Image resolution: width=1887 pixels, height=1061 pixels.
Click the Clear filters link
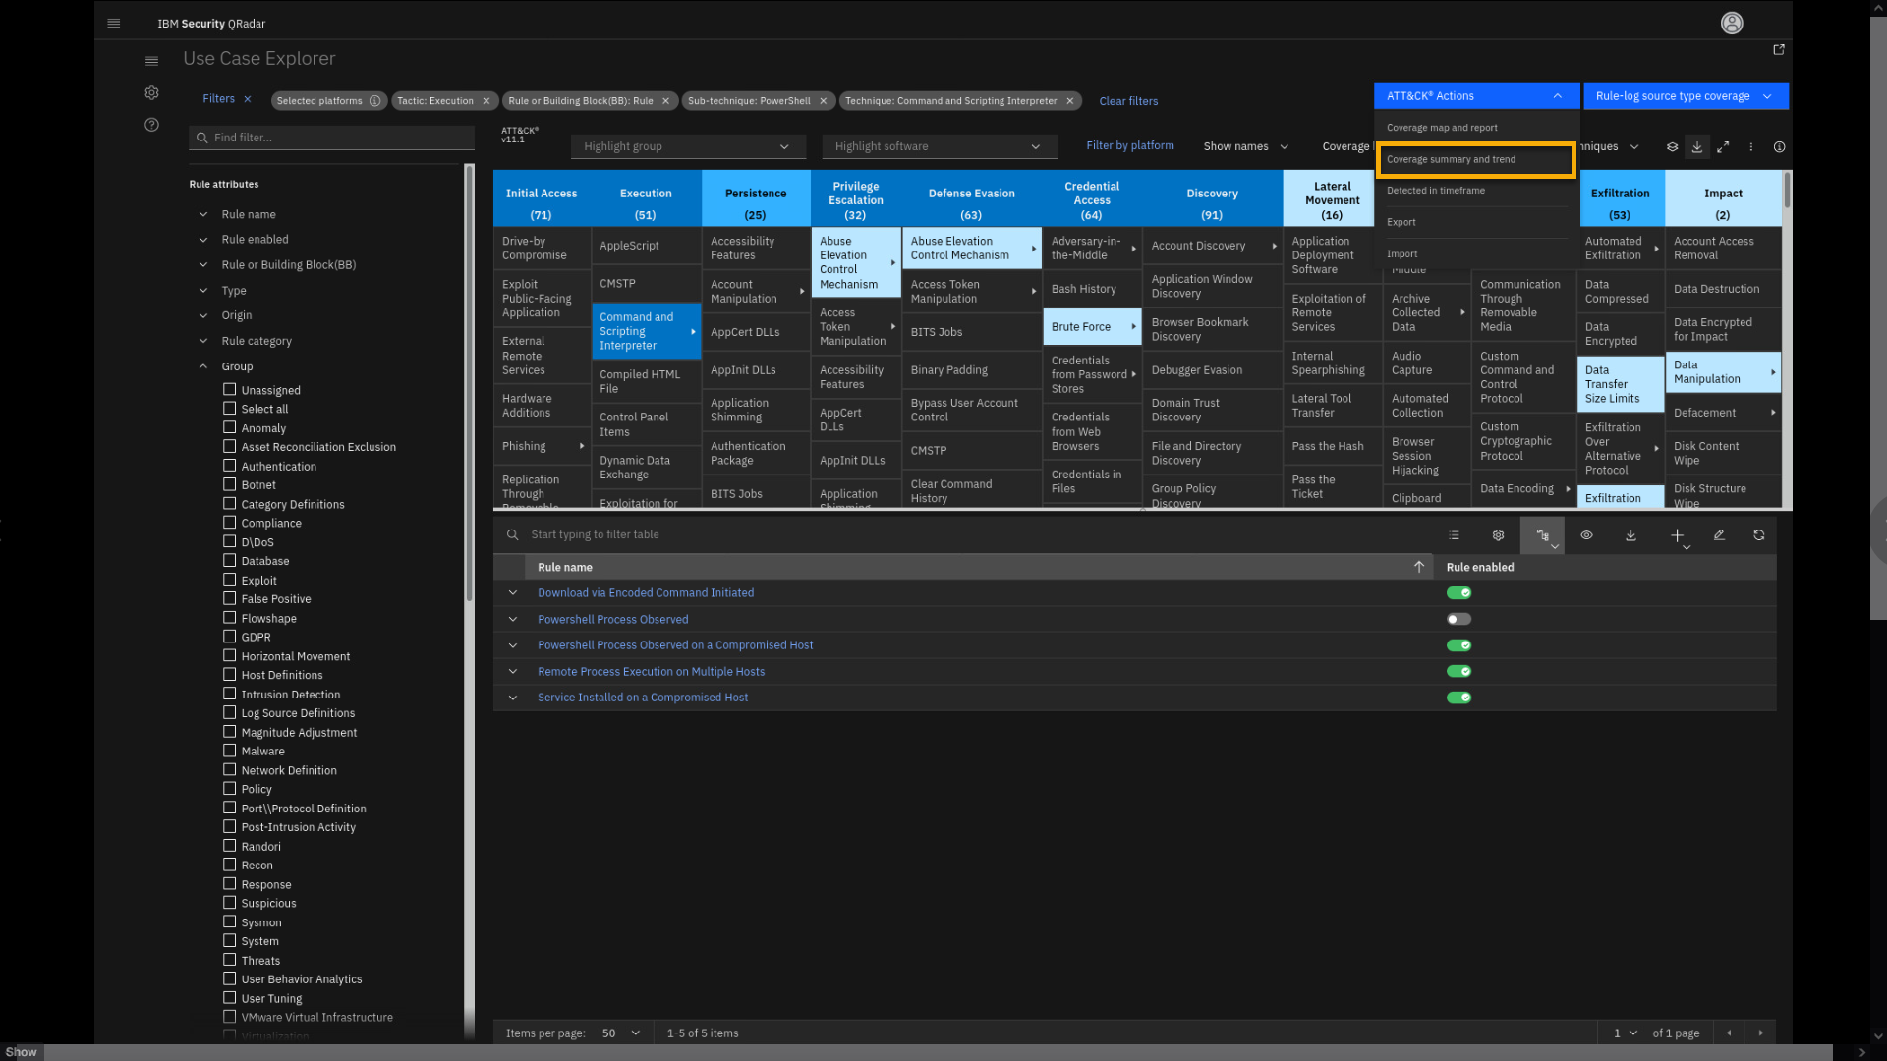tap(1128, 101)
